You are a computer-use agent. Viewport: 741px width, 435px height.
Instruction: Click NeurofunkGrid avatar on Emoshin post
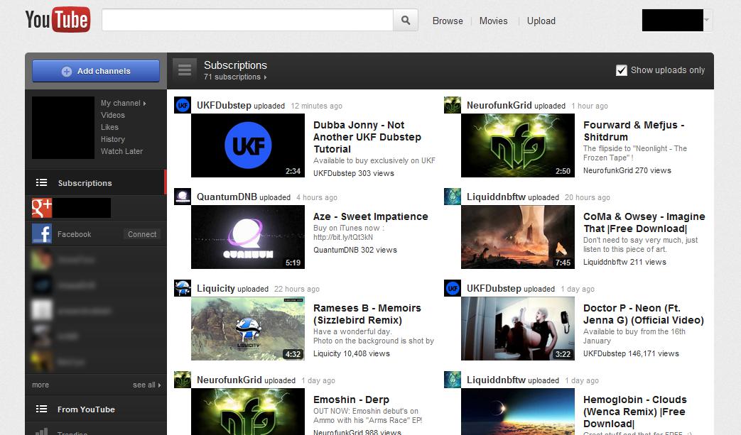coord(183,380)
